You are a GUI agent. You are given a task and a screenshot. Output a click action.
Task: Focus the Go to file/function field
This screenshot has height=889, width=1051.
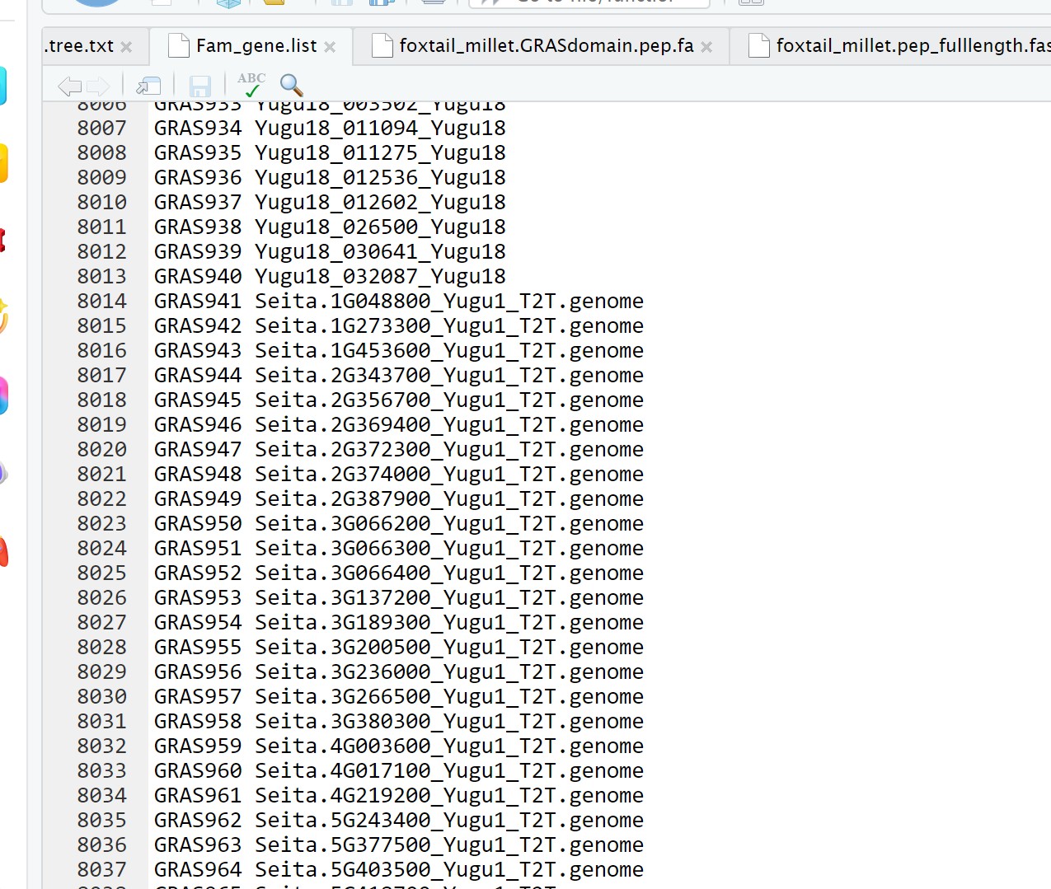pos(589,3)
